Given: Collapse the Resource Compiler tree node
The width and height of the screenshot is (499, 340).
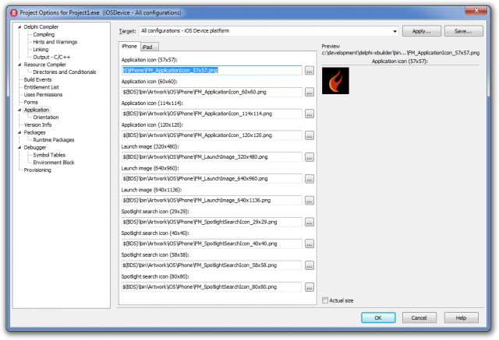Looking at the screenshot, I should click(19, 65).
